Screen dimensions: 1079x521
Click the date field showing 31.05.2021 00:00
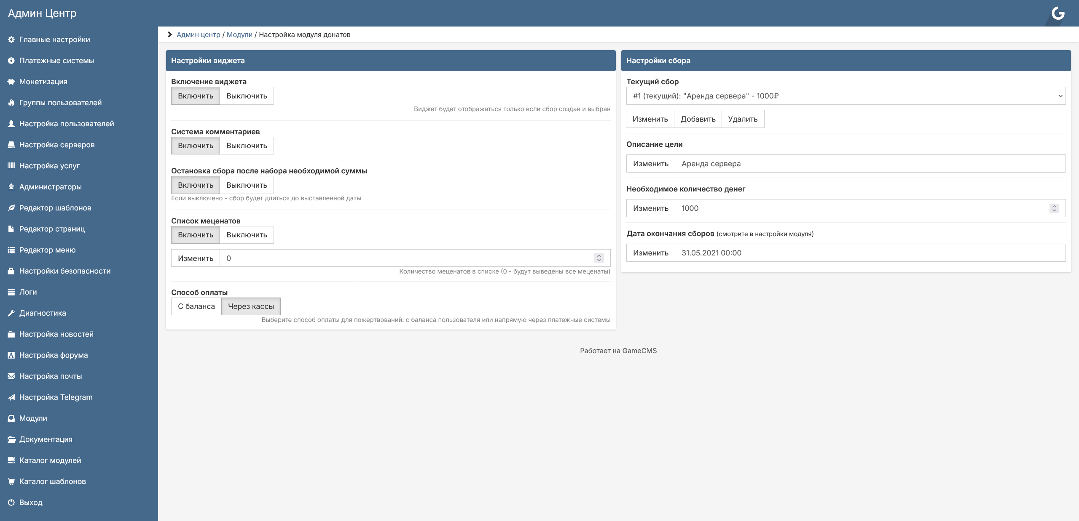[870, 253]
